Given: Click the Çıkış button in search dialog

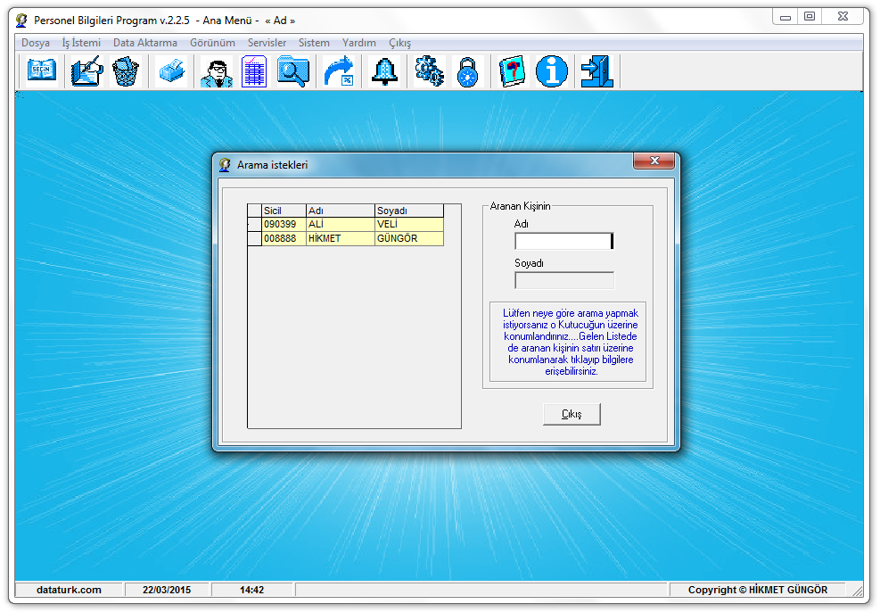Looking at the screenshot, I should click(572, 414).
